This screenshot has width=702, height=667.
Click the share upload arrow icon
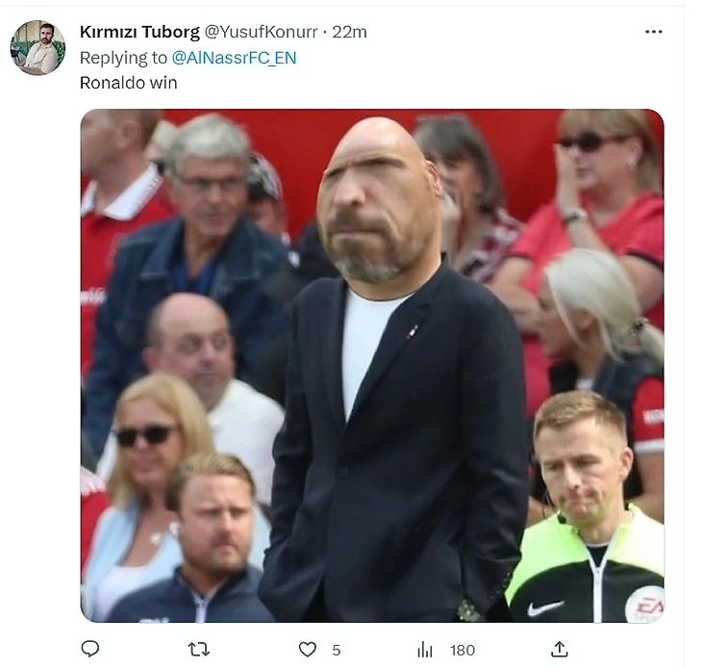coord(559,649)
